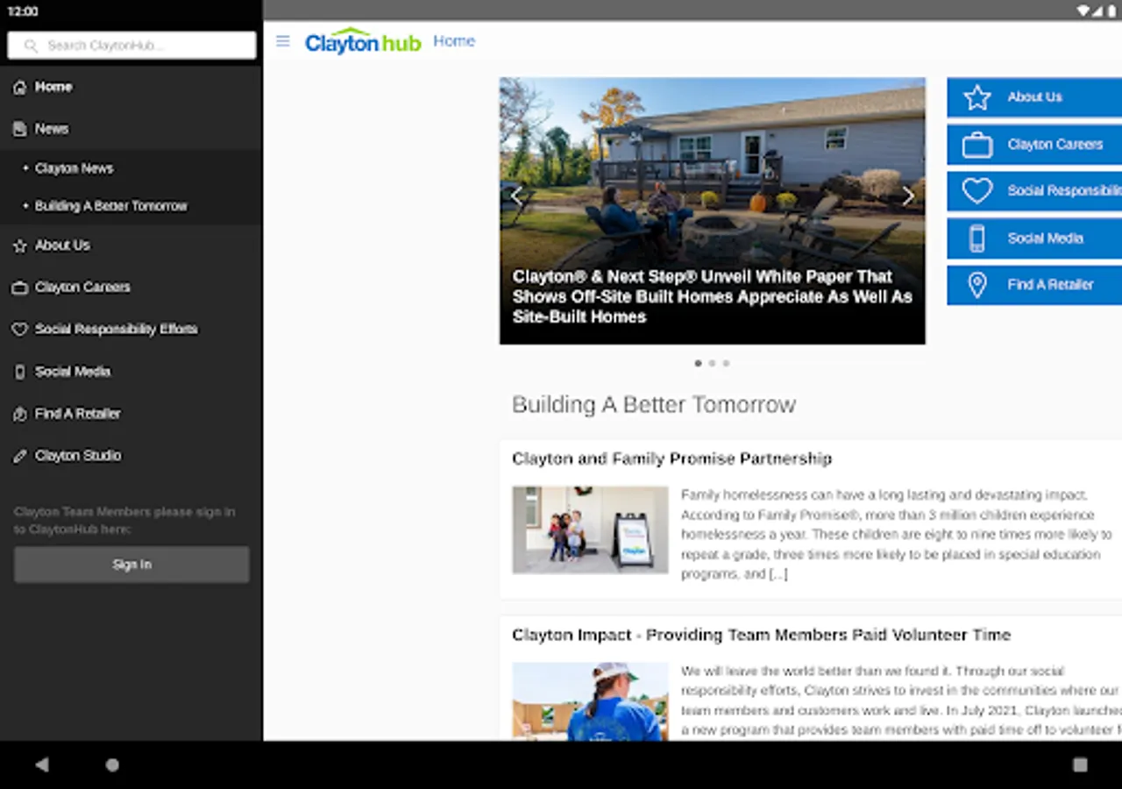Tap the Android home circle button
1122x789 pixels.
tap(112, 764)
